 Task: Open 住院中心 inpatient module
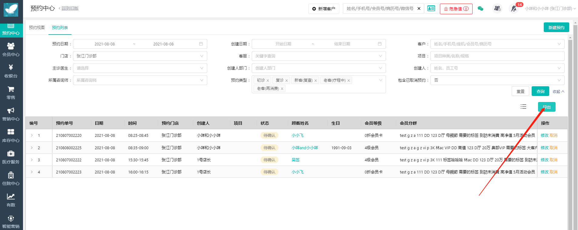tap(11, 179)
